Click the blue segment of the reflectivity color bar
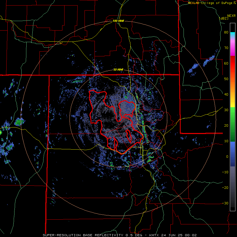237x237 pixels. tap(233, 154)
